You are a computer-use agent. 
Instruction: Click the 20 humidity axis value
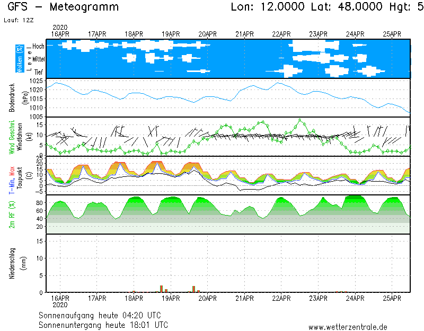tap(39, 227)
